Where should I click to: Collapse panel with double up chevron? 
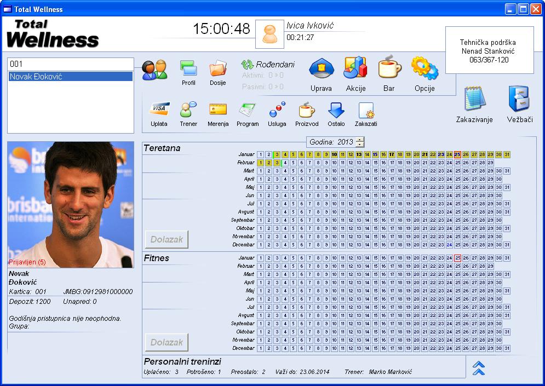479,367
